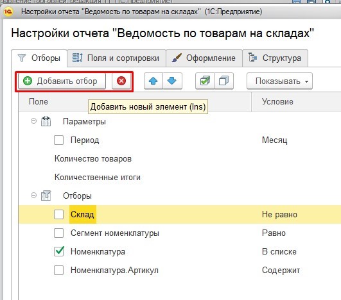Select the Номенклатура.Артикул filter row
Image resolution: width=341 pixels, height=300 pixels.
coord(180,271)
